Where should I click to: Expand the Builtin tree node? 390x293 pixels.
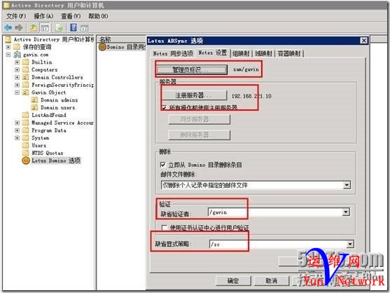(x=17, y=62)
